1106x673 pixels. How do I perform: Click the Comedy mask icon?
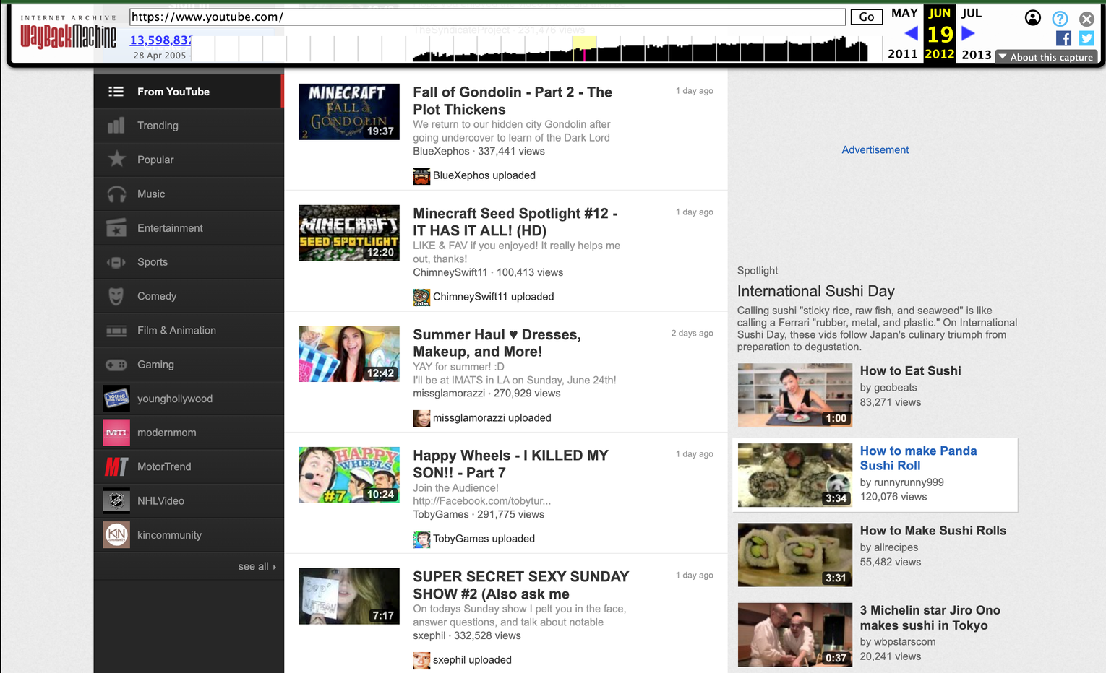[116, 296]
